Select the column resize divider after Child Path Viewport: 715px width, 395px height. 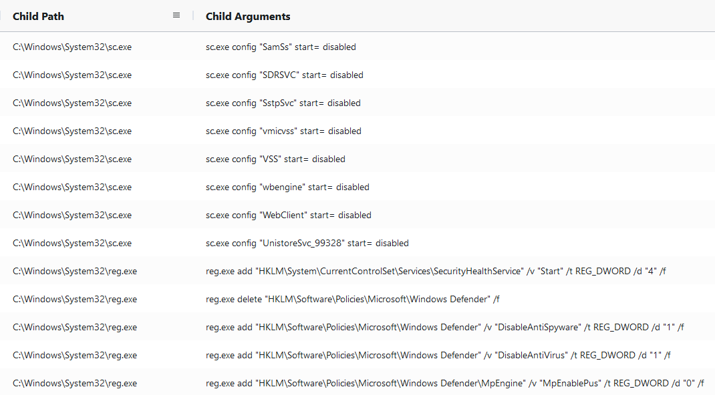point(193,16)
